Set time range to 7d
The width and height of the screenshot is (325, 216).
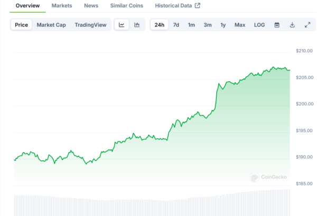(x=176, y=25)
